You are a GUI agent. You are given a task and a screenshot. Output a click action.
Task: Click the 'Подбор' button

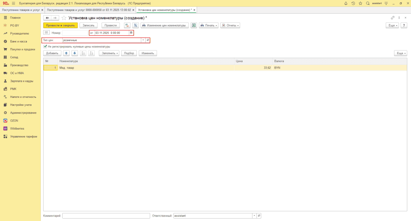[129, 53]
